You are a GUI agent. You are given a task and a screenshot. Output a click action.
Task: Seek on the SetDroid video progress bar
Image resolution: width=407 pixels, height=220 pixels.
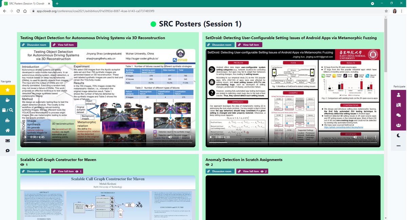pos(293,143)
